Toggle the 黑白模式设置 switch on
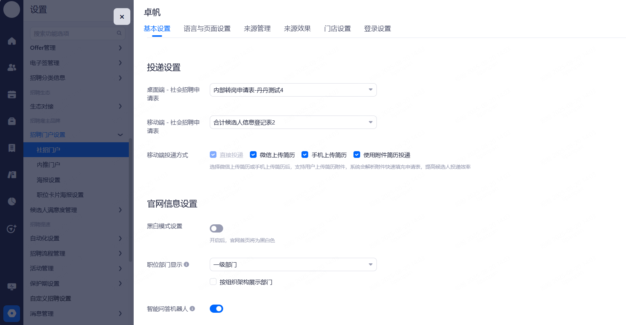The height and width of the screenshot is (325, 626). (x=216, y=228)
